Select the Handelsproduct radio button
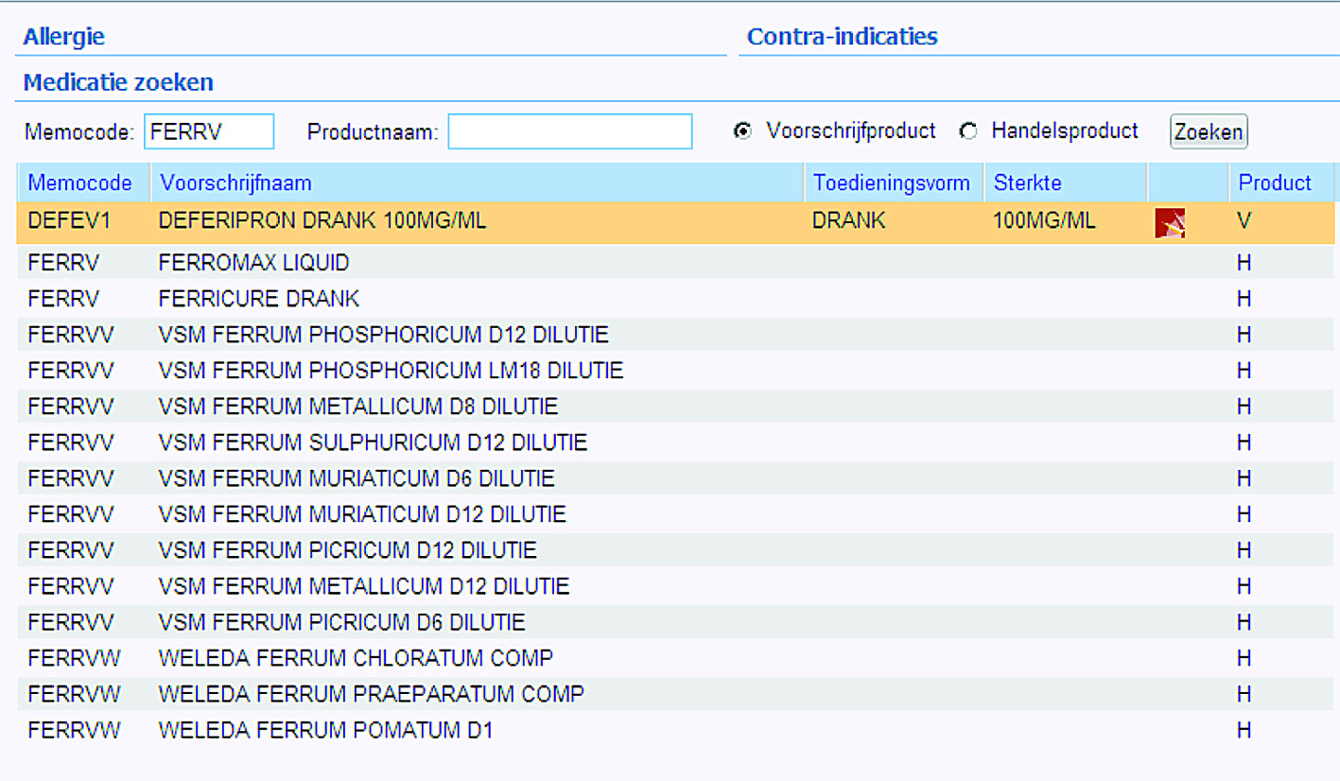Screen dimensions: 1340x781 tap(967, 131)
